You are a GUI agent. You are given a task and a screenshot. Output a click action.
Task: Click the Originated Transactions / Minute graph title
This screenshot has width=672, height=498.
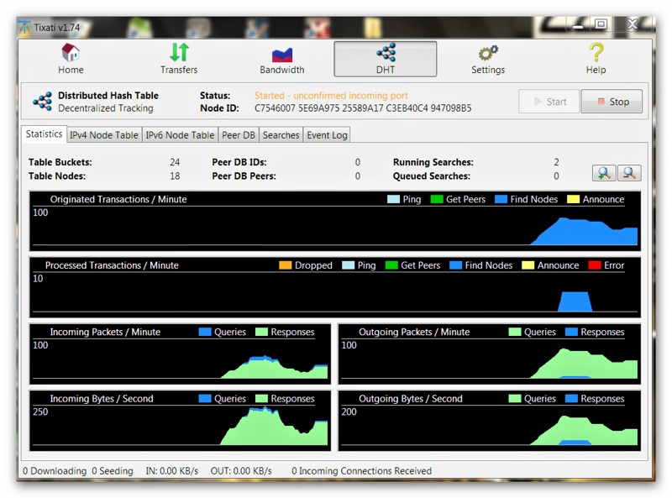point(118,199)
